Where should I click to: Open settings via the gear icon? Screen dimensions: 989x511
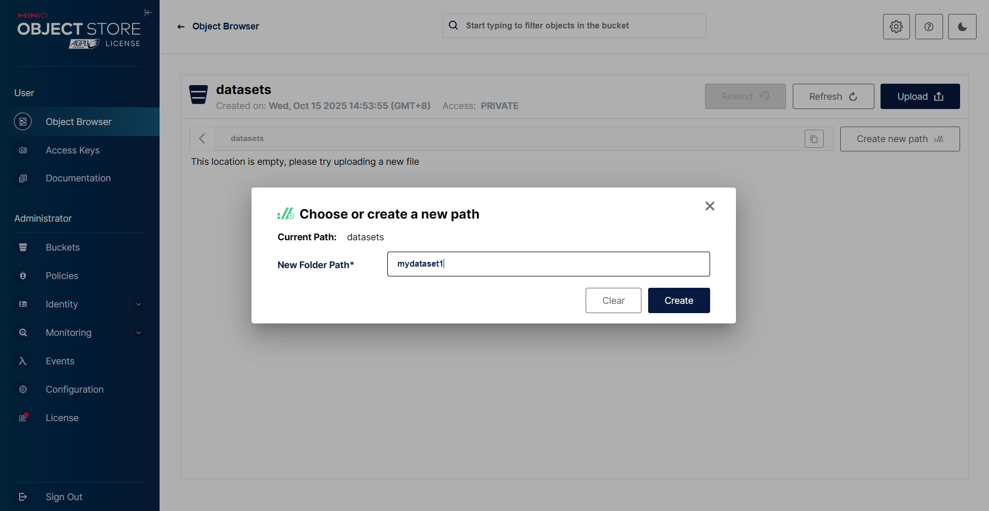896,26
